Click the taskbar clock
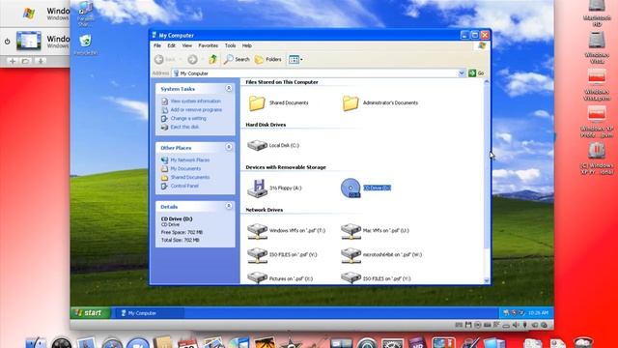This screenshot has height=348, width=618. click(x=538, y=313)
